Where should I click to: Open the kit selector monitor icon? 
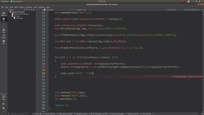[x=4, y=97]
